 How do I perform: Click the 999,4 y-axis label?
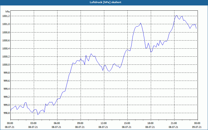[x=7, y=89]
